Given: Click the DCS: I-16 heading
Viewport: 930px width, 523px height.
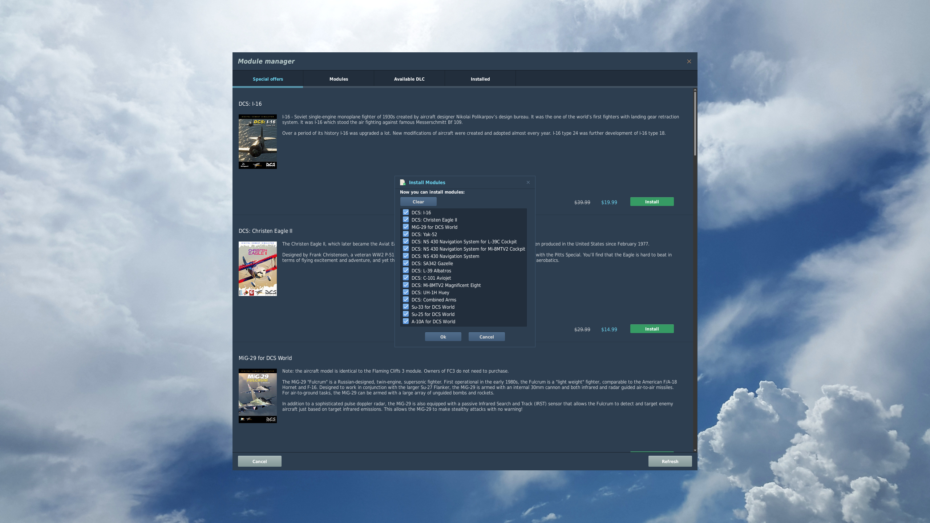Looking at the screenshot, I should tap(250, 104).
